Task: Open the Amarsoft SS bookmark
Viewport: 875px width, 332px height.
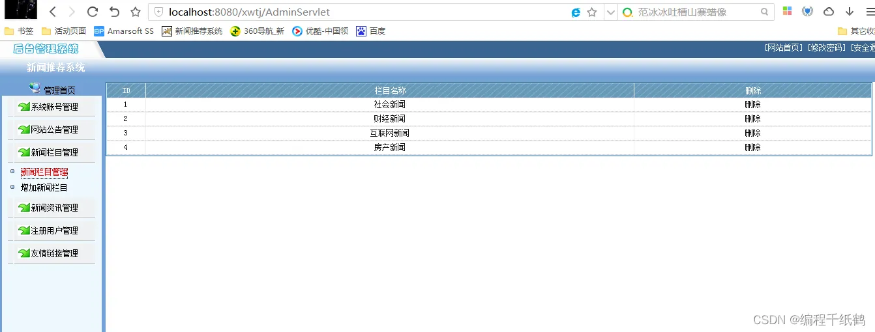Action: coord(124,31)
